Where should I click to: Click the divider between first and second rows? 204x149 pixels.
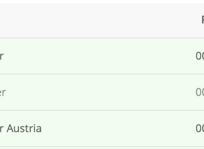click(102, 74)
